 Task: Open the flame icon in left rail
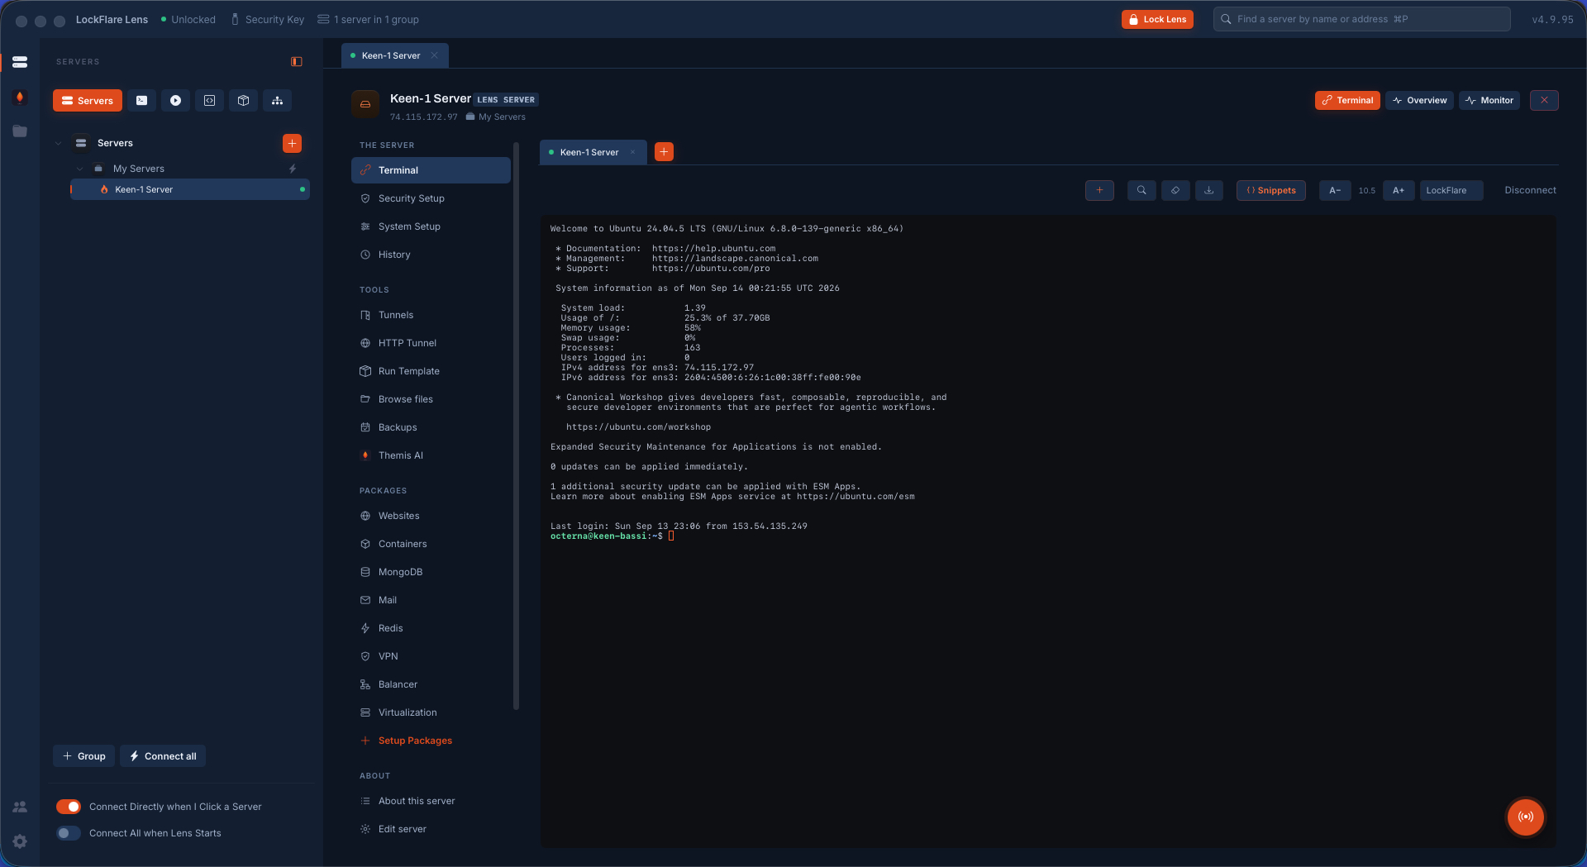pos(20,98)
